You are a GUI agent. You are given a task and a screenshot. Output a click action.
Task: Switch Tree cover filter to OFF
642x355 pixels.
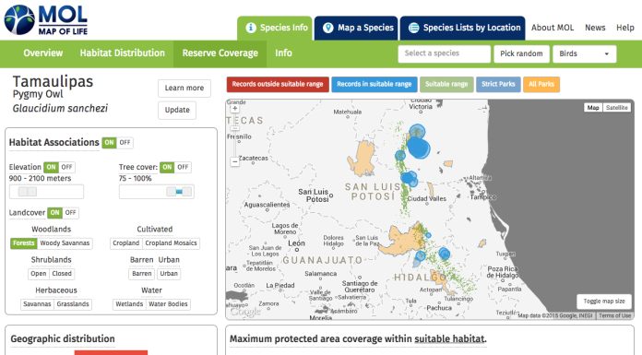[x=183, y=167]
